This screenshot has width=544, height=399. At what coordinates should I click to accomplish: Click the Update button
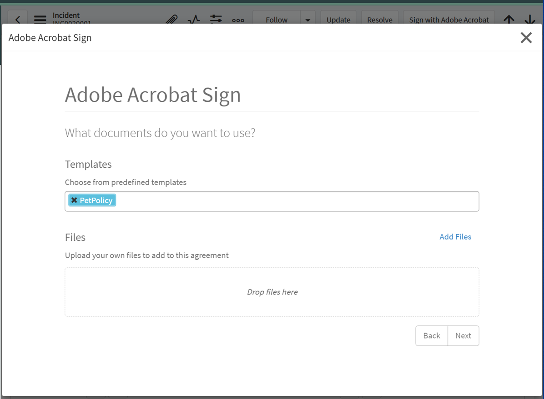(x=338, y=20)
